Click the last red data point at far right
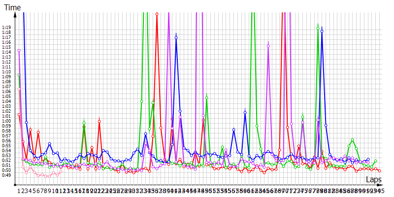 click(380, 170)
